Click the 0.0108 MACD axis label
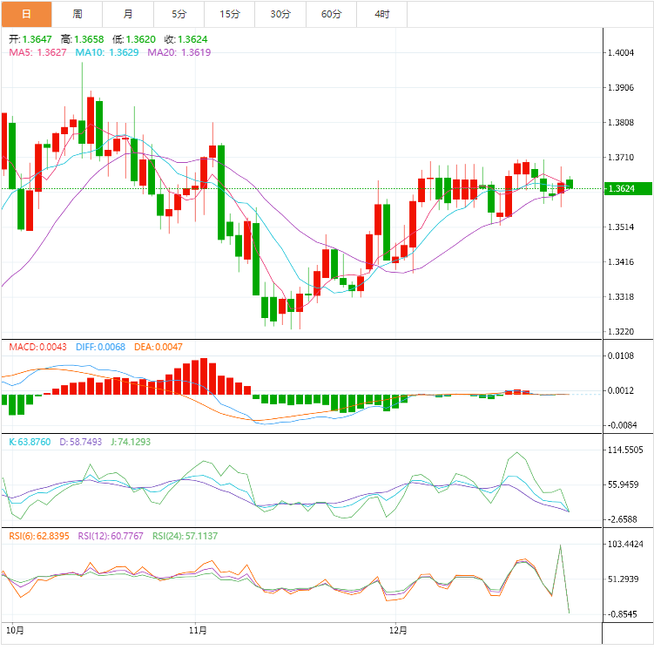The image size is (654, 650). tap(621, 355)
